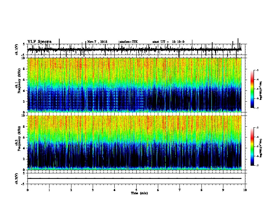The image size is (276, 213).
Task: Click the ch.2 spectrogram colorbar
Action: coord(252,147)
